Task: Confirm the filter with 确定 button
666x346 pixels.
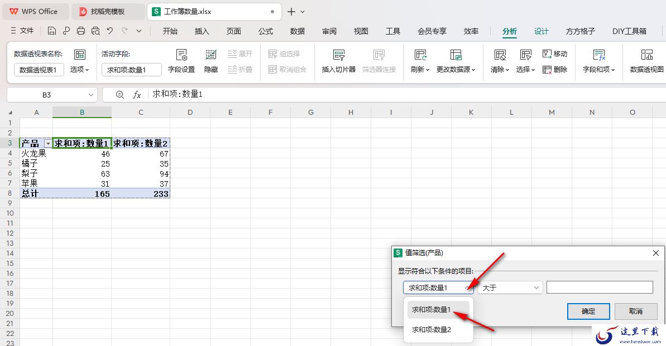Action: coord(588,311)
